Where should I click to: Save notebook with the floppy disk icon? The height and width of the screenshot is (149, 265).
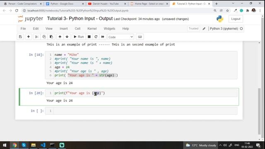click(x=20, y=37)
